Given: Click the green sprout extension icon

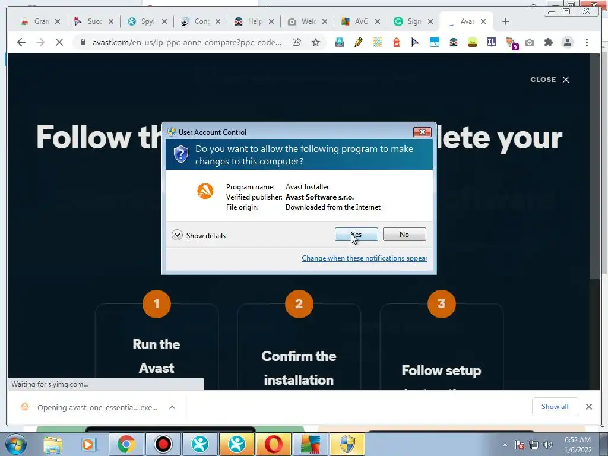Looking at the screenshot, I should [x=472, y=42].
